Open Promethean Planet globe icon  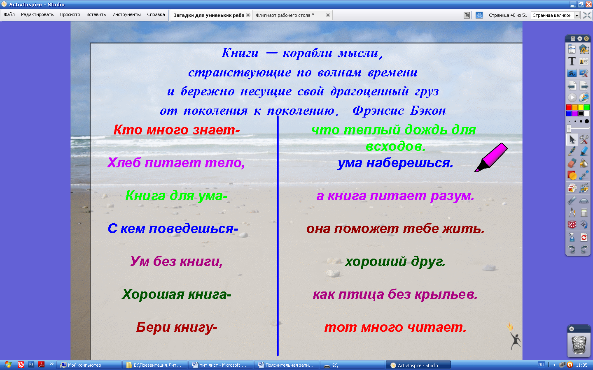[584, 97]
